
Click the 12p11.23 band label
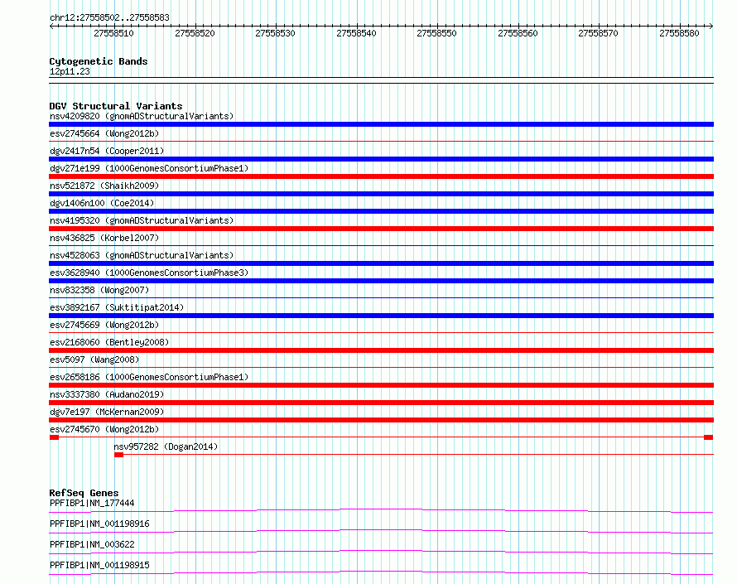pyautogui.click(x=70, y=71)
